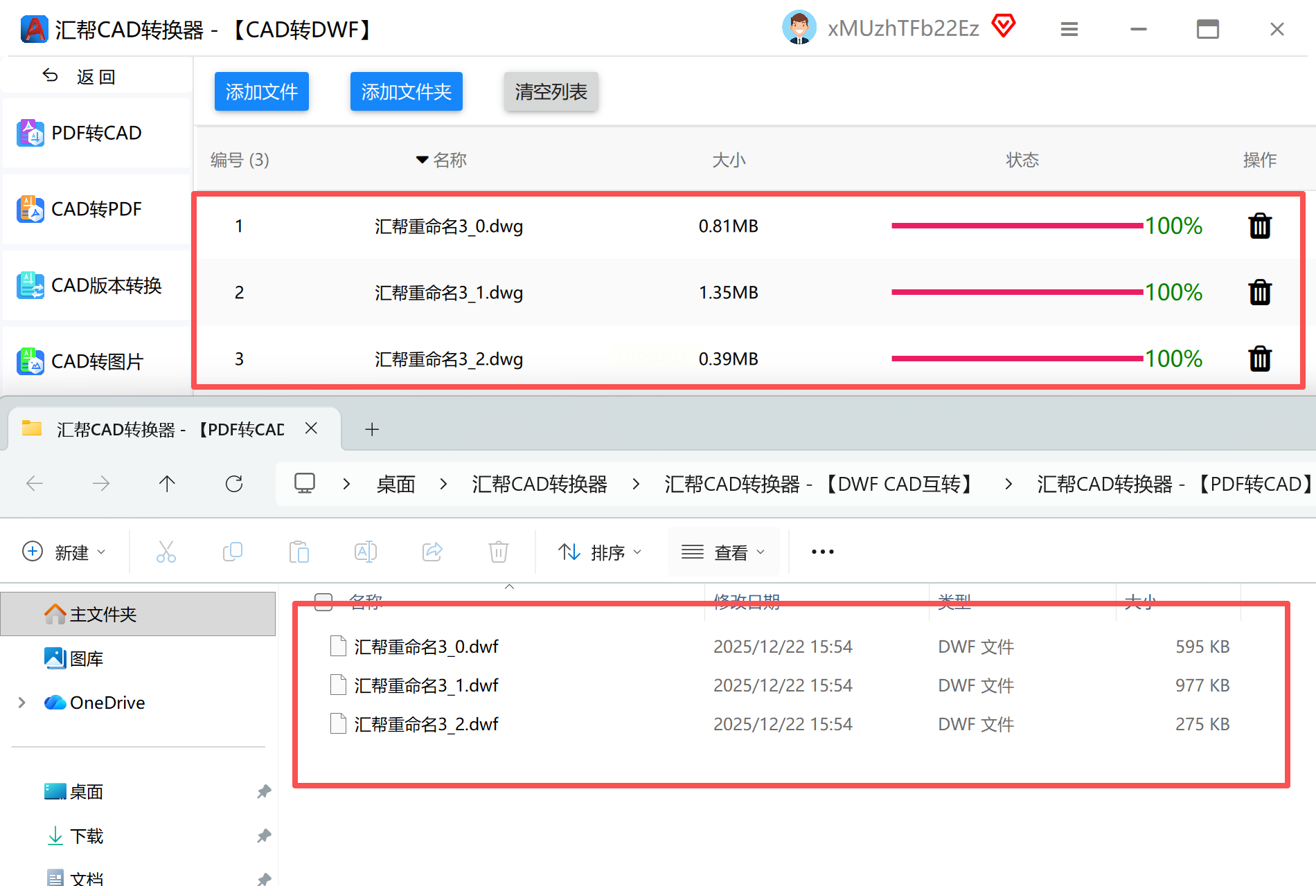Close the Explorer tab 汇帮CAD转换器
The width and height of the screenshot is (1316, 886).
(312, 428)
